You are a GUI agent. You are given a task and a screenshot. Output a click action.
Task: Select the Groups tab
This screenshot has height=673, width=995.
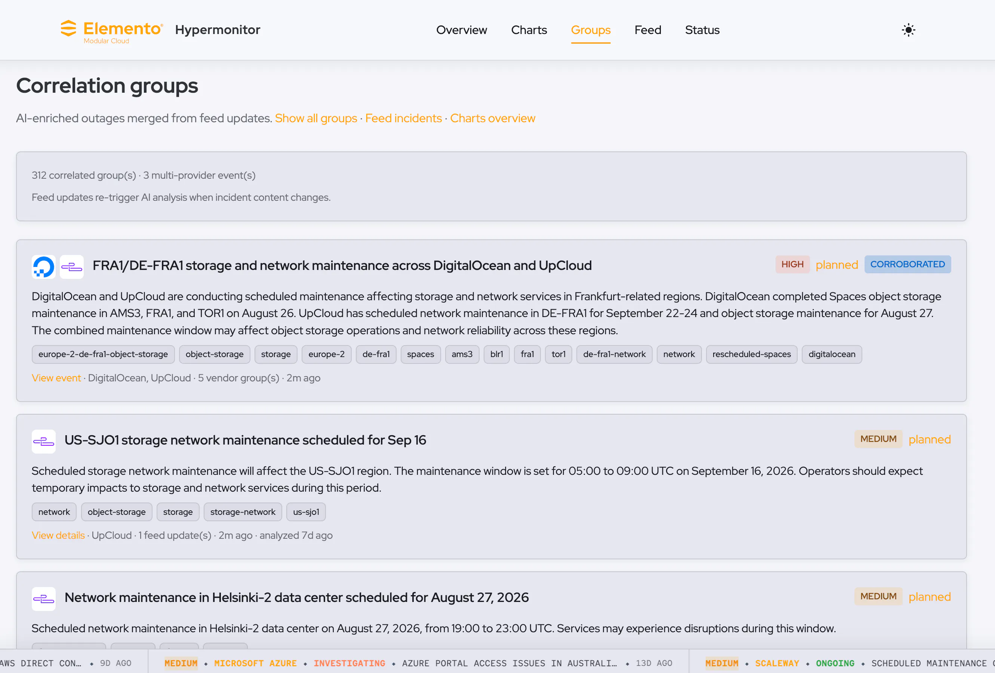pyautogui.click(x=591, y=30)
